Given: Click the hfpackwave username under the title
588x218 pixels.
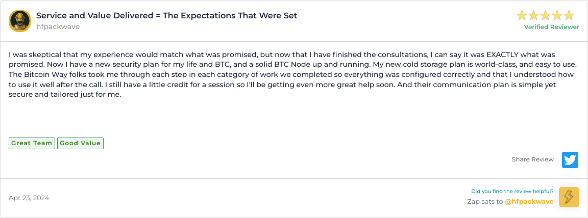Looking at the screenshot, I should [58, 27].
